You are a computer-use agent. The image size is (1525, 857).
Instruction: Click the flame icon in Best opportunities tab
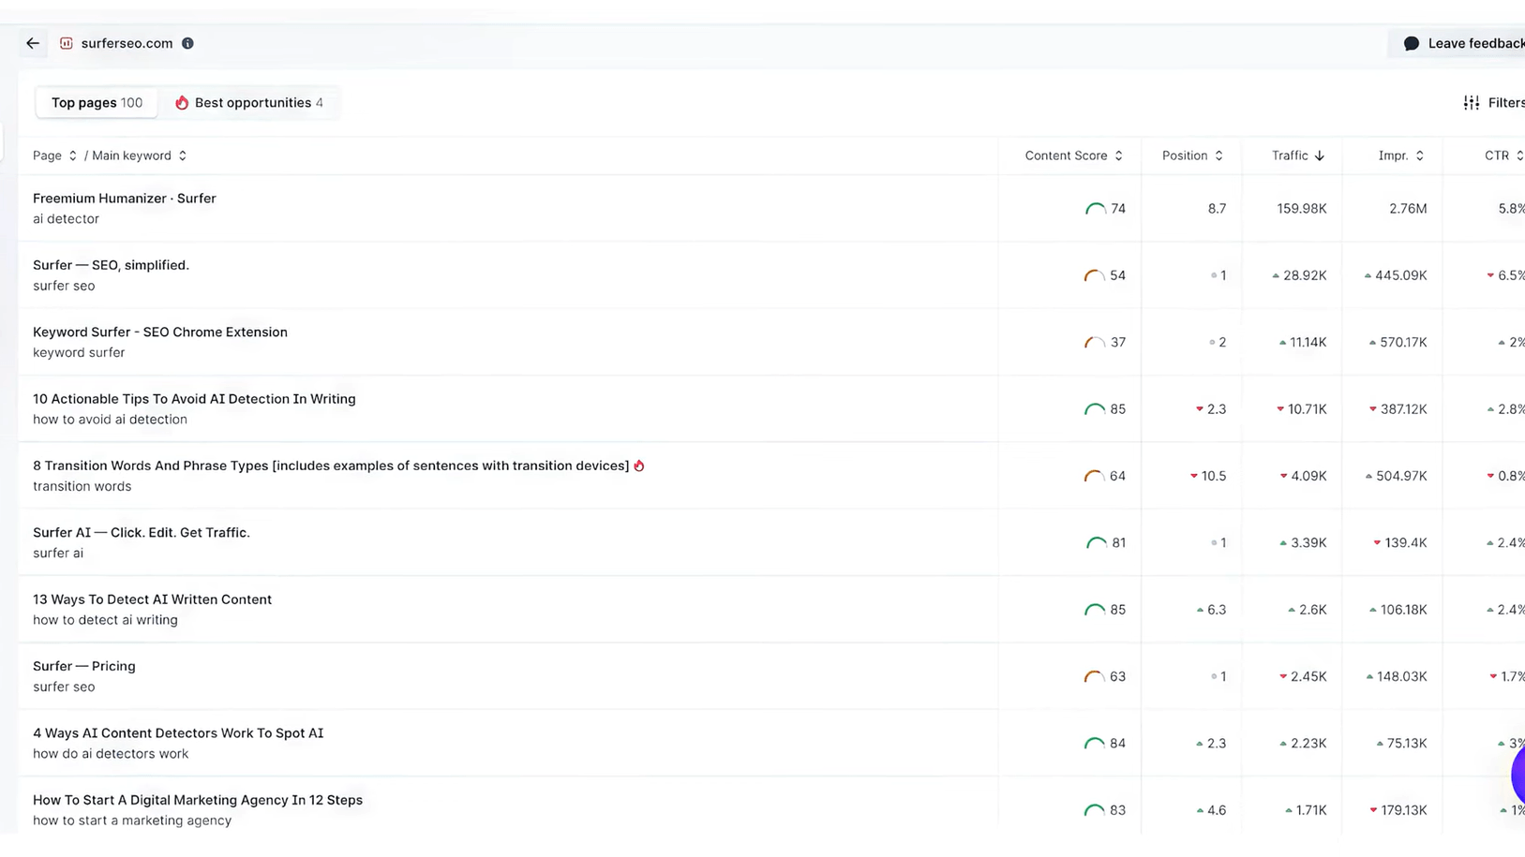pos(182,103)
